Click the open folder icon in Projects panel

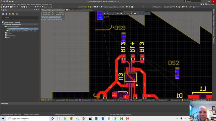pyautogui.click(x=10, y=14)
